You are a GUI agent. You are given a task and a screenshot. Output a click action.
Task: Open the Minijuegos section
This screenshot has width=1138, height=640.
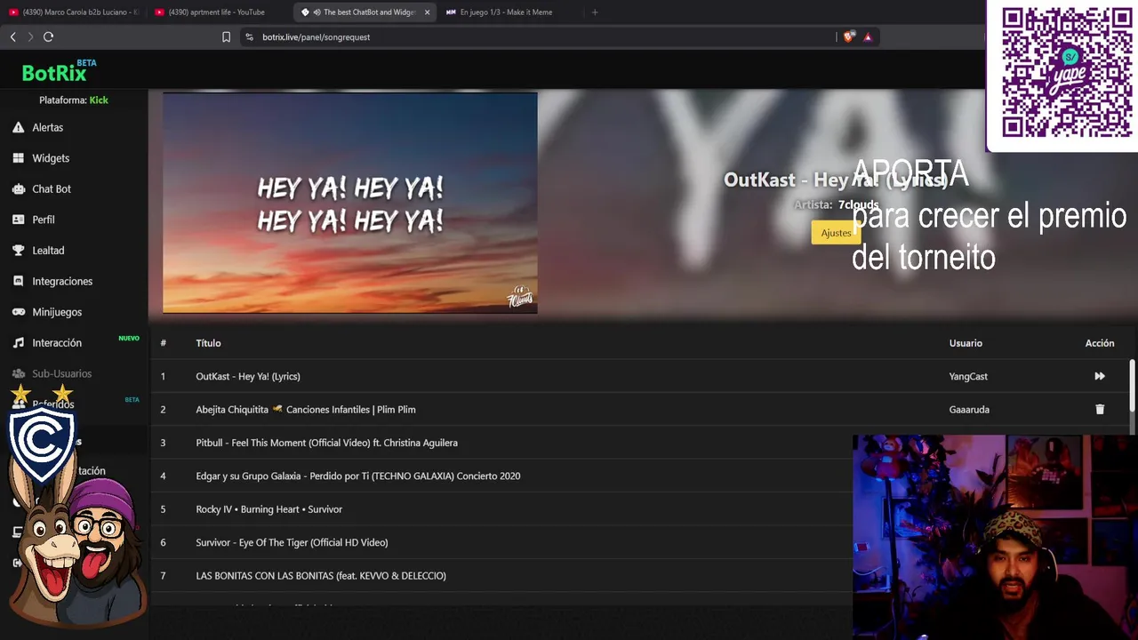(x=57, y=312)
